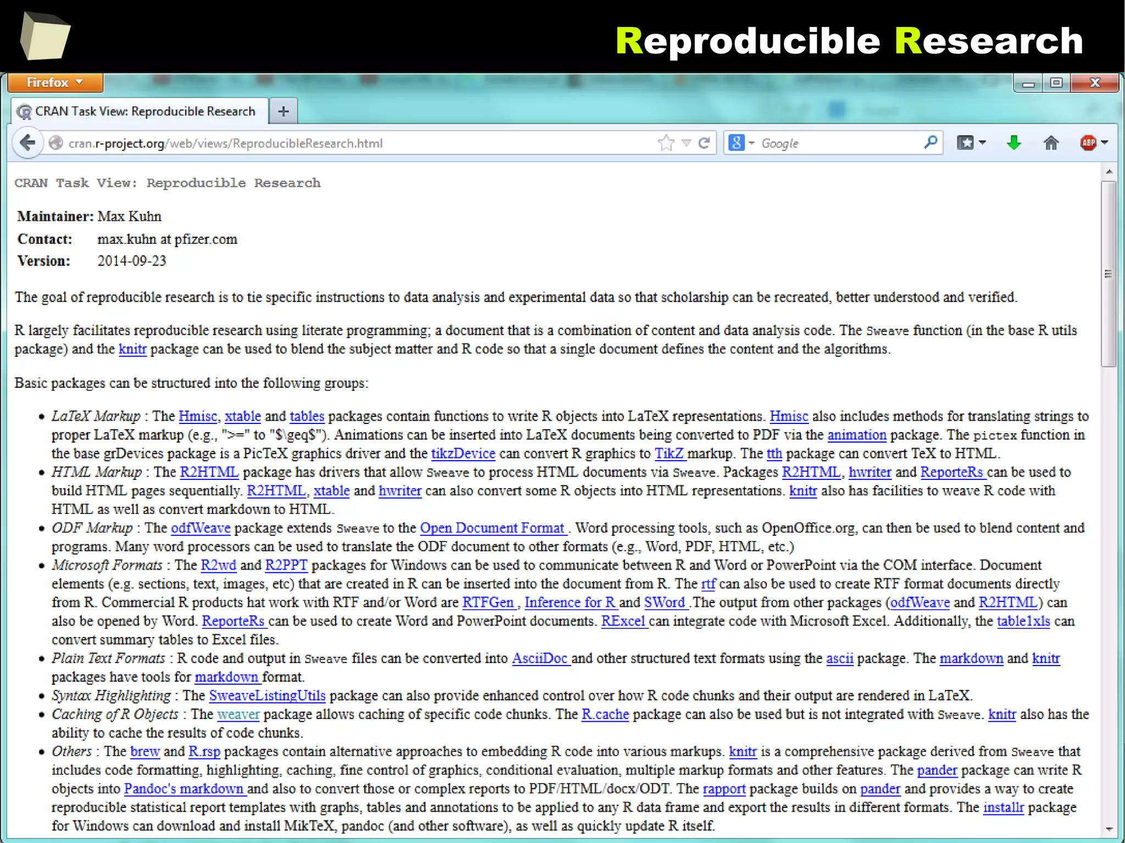Open the animation package link

(x=857, y=435)
